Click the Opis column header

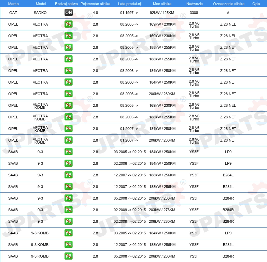(256, 4)
